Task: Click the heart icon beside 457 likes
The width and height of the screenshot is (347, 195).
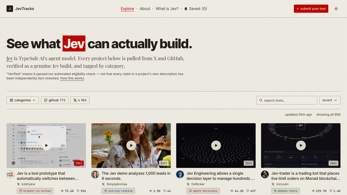Action: [x=248, y=191]
